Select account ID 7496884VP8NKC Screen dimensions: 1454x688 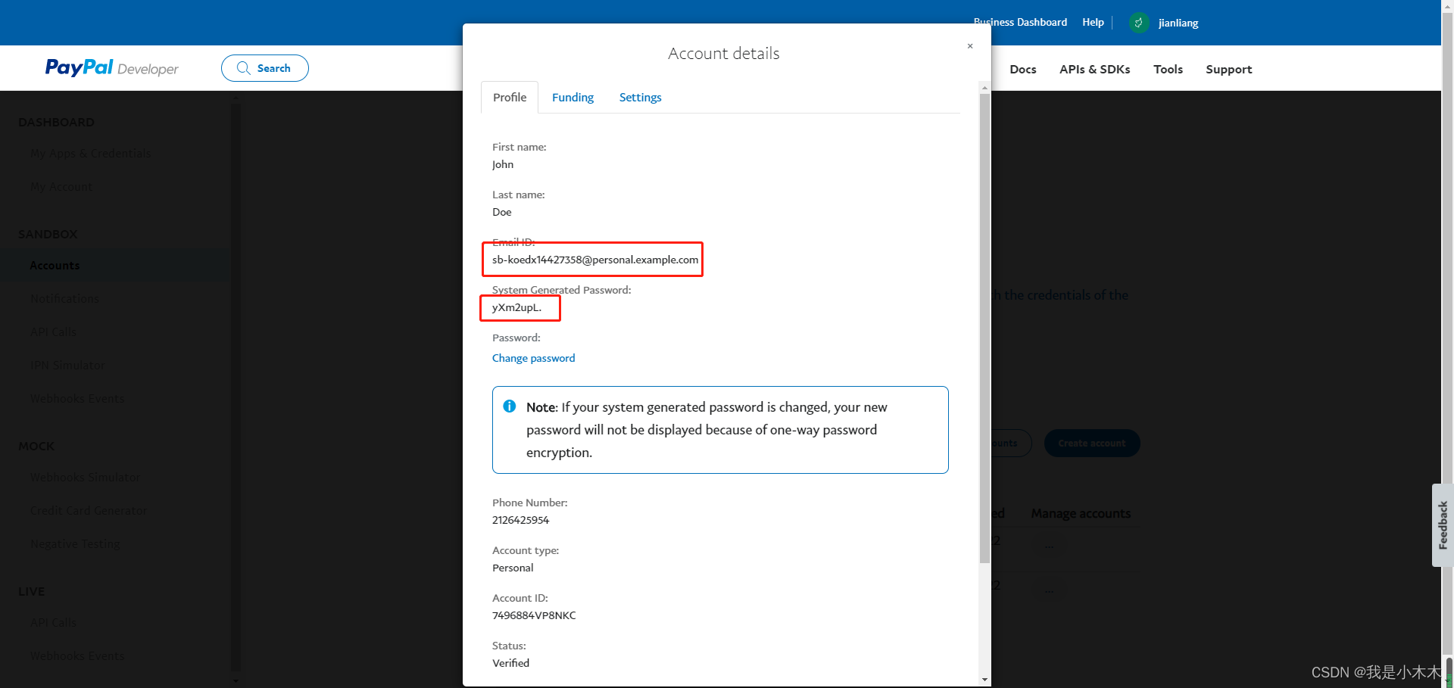(534, 615)
